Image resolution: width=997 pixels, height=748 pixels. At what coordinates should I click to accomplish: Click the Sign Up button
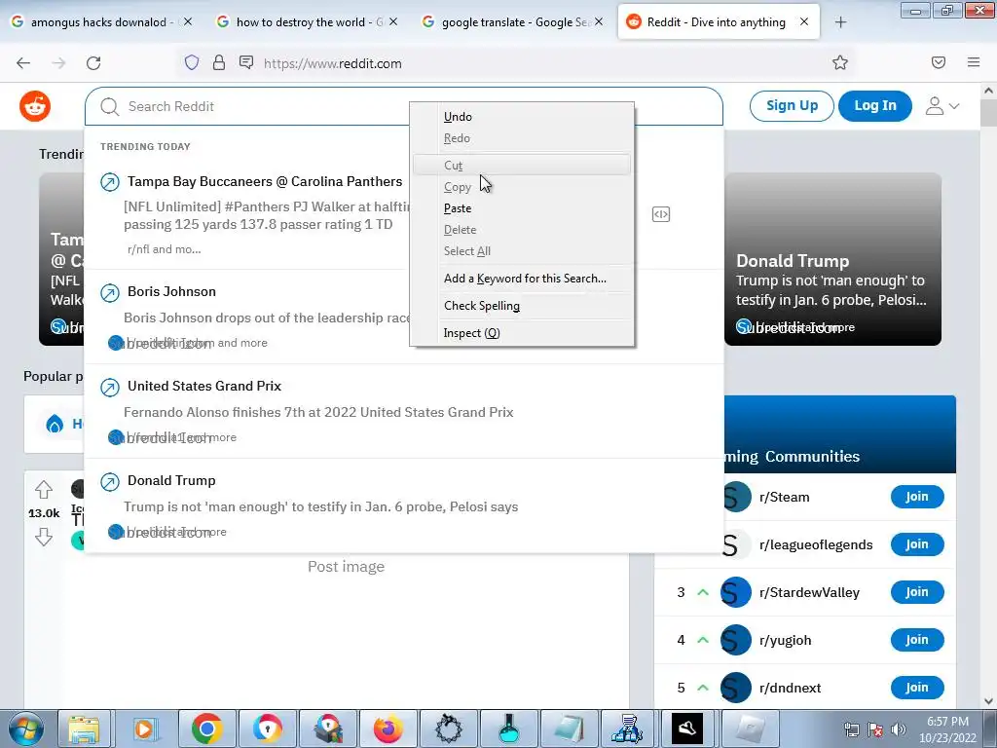(792, 105)
